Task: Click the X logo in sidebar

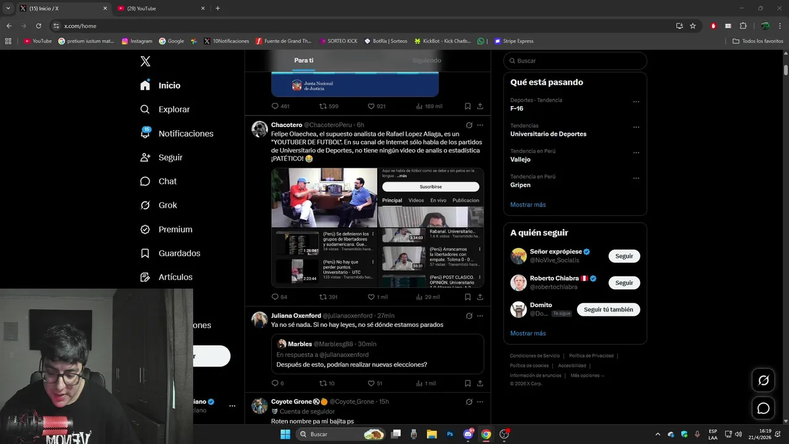Action: tap(145, 61)
